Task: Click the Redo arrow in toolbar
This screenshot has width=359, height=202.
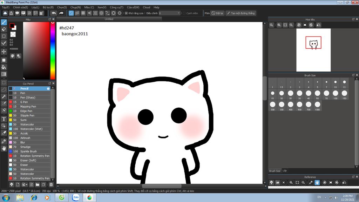Action: click(61, 13)
